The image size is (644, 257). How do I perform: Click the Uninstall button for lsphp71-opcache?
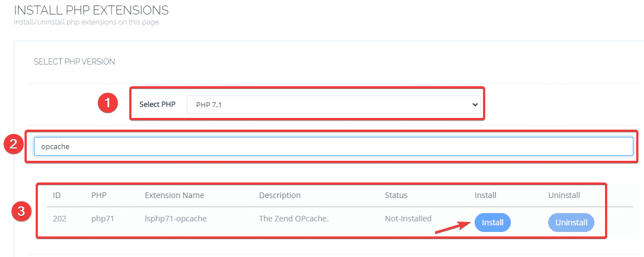571,223
